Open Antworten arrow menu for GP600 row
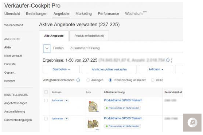Viewport: 203px width, 135px height. pos(67,101)
